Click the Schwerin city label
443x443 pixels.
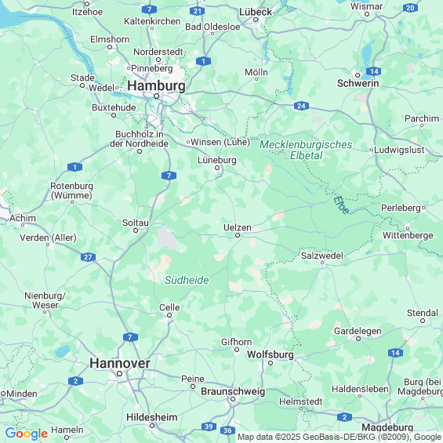click(358, 83)
